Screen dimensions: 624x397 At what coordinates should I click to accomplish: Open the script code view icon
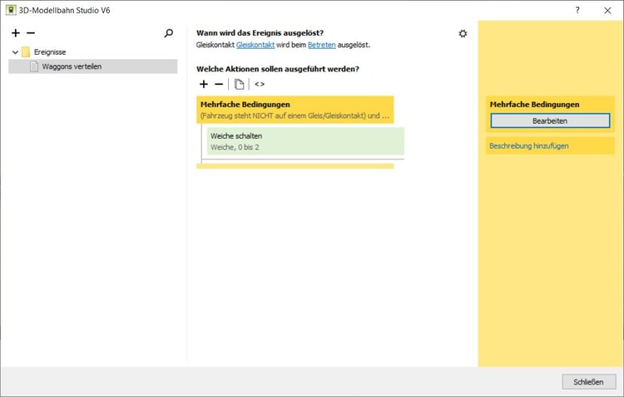260,84
